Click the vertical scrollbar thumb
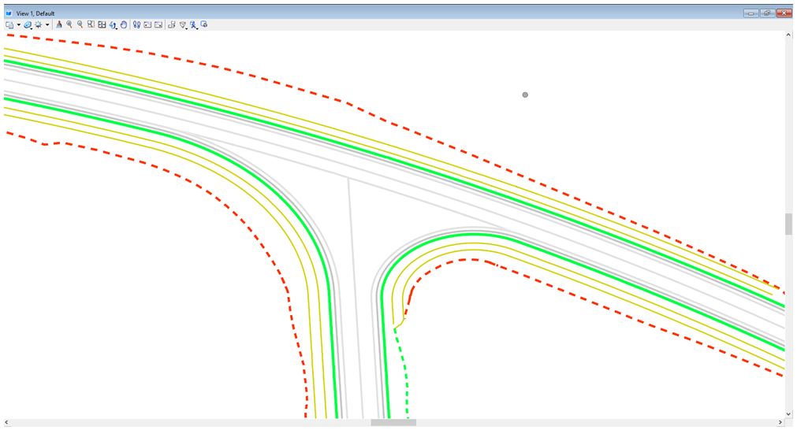Viewport: 797px width, 430px height. (788, 224)
